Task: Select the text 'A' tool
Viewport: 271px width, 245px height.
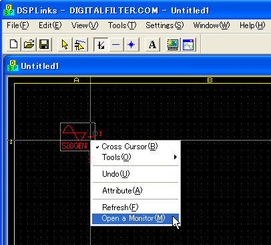Action: coord(152,44)
